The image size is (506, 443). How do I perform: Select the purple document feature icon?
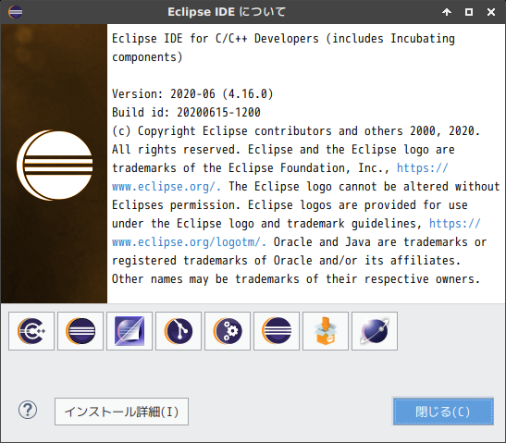pos(130,331)
